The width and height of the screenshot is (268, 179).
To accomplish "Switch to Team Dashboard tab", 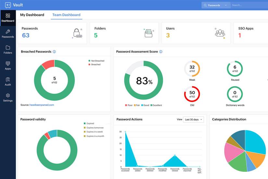I will [x=66, y=15].
